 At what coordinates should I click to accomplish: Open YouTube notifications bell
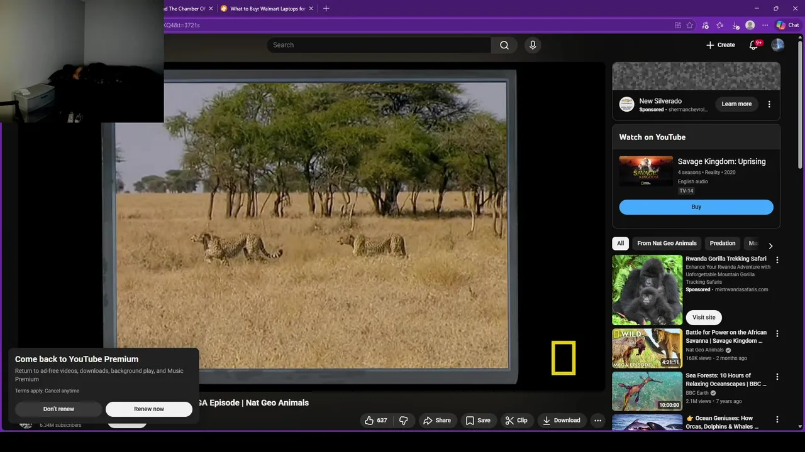pos(753,45)
